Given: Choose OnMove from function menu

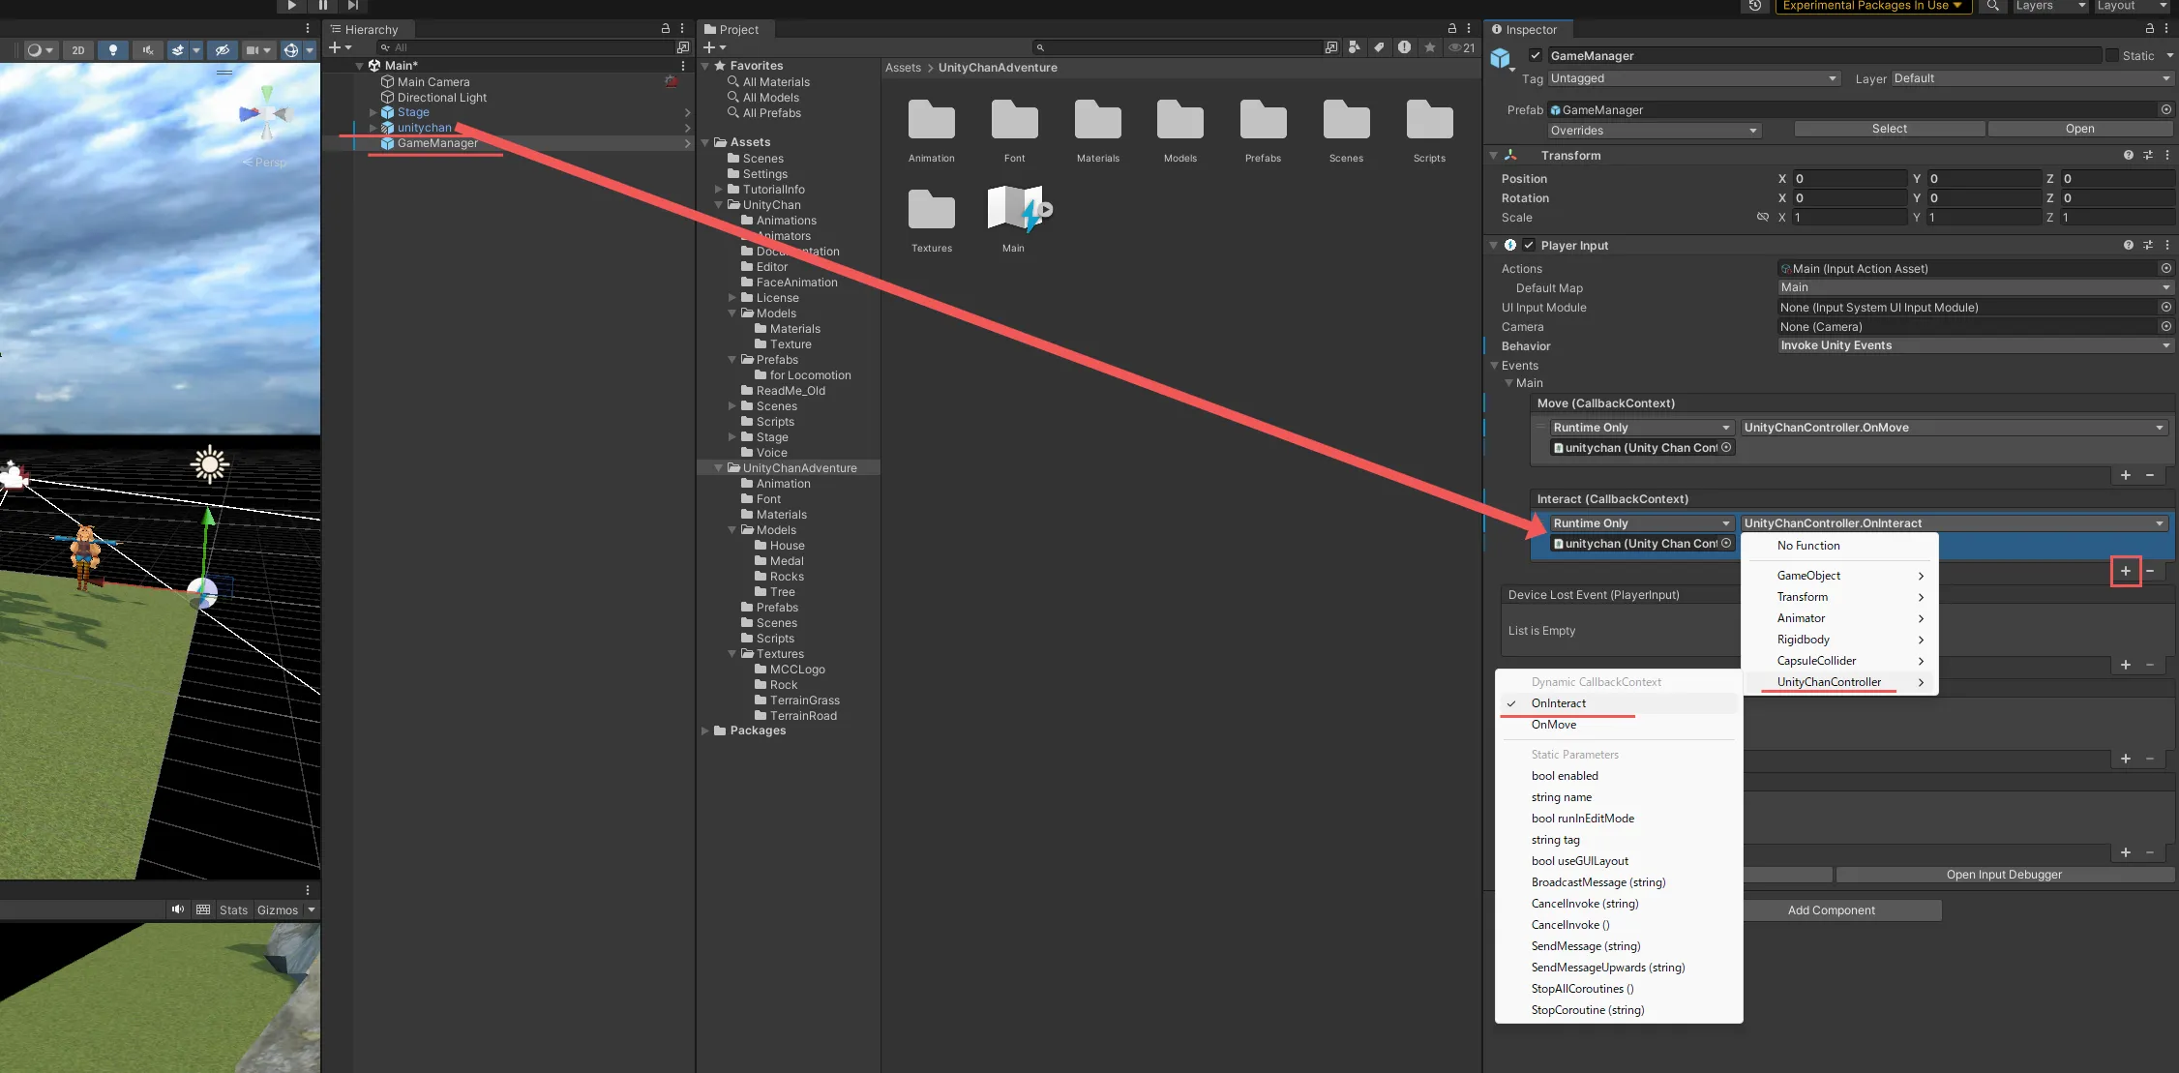Looking at the screenshot, I should [1554, 726].
